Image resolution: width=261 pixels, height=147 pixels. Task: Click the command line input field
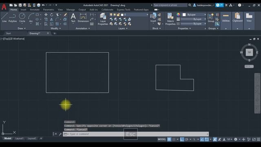[x=136, y=134]
